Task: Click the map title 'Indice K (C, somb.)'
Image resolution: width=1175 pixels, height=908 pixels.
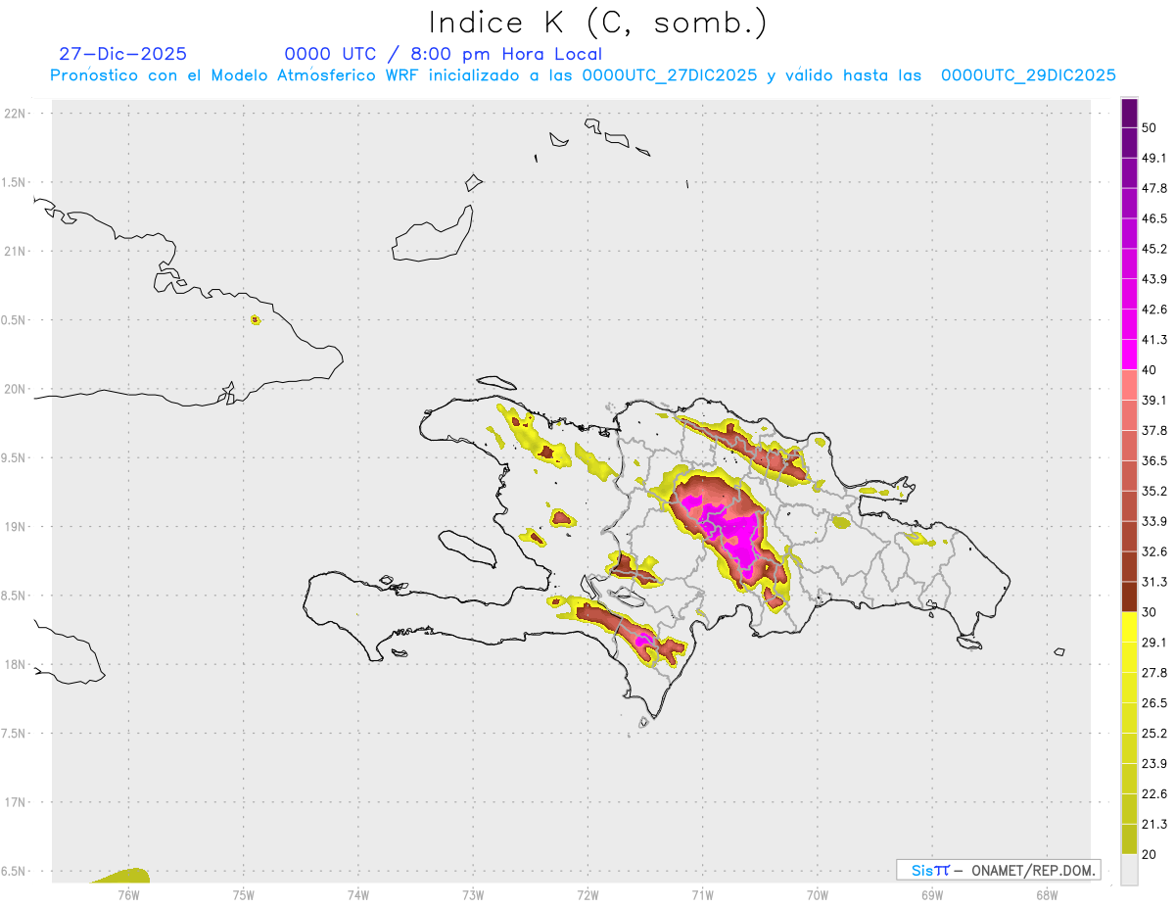Action: pyautogui.click(x=597, y=23)
